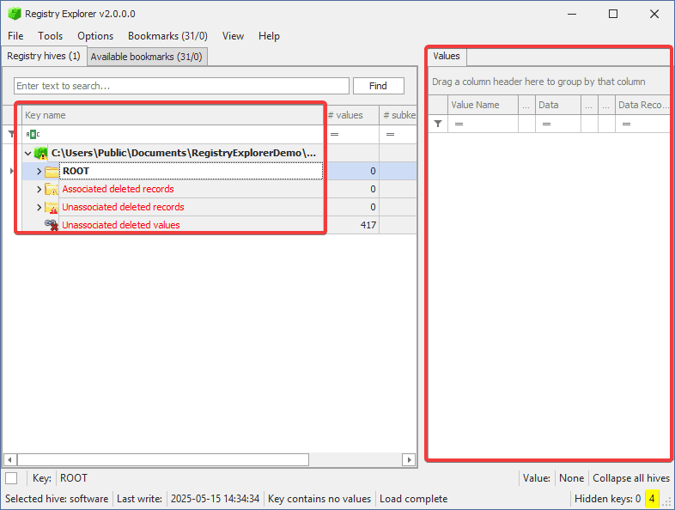Click the scrollbar left arrow
Viewport: 675px width, 510px height.
10,459
